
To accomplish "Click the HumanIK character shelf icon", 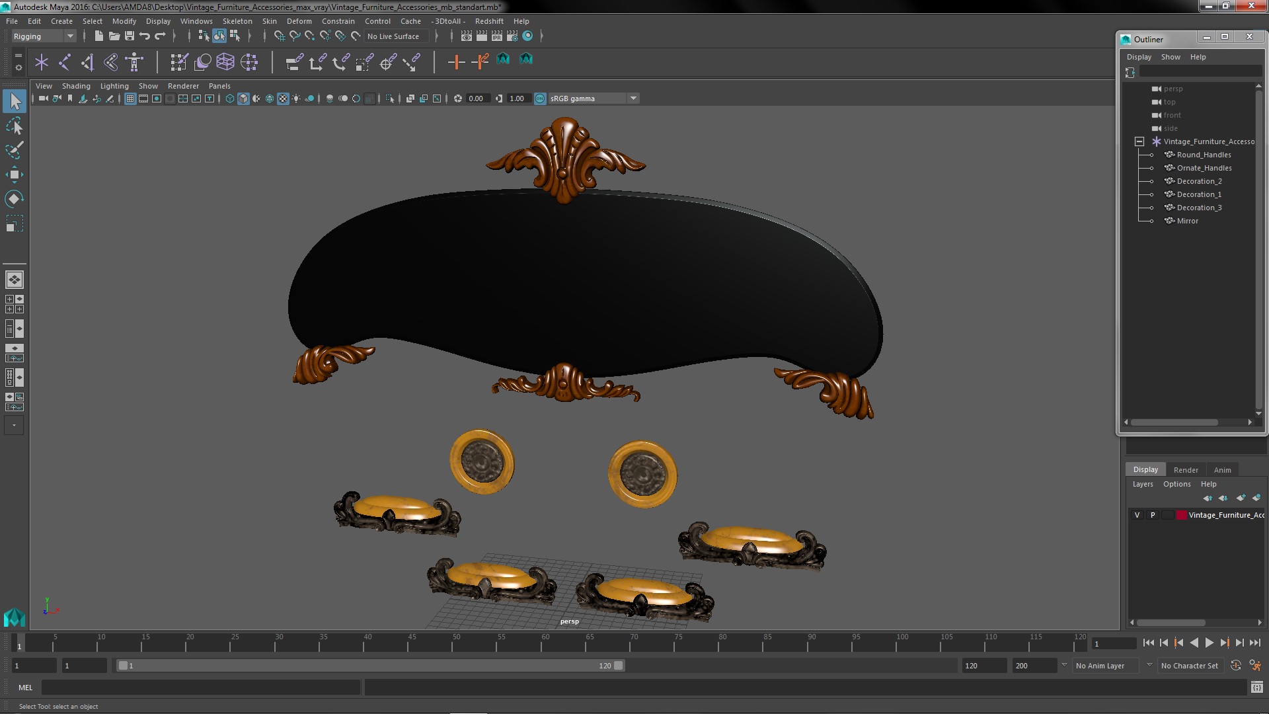I will click(135, 62).
